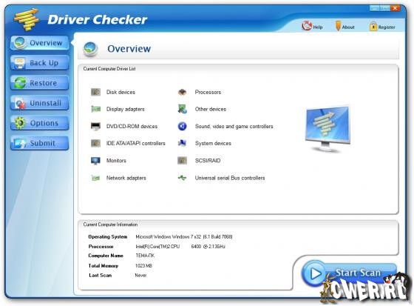
Task: Click the SCSI/RAID icon
Action: (x=183, y=161)
